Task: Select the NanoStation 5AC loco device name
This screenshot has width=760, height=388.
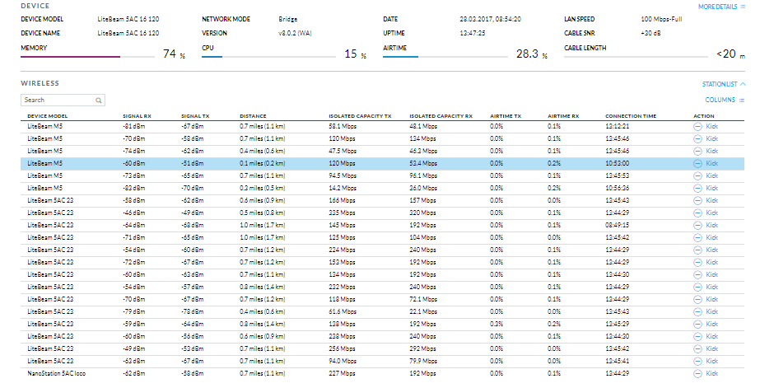Action: (x=57, y=373)
